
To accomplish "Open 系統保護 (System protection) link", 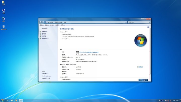I will [x=44, y=36].
